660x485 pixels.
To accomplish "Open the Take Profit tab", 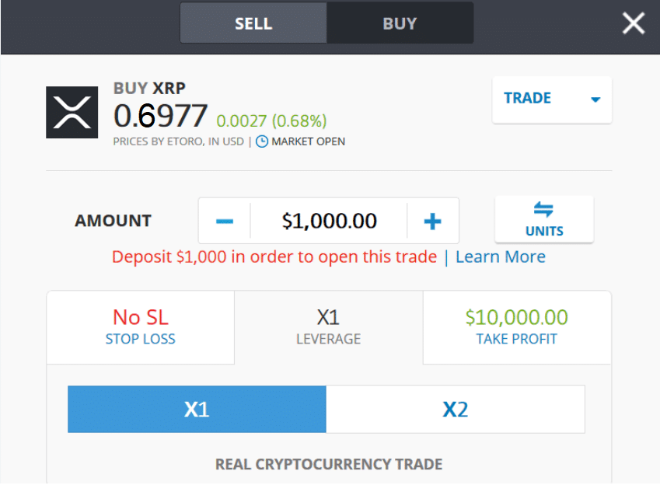I will point(516,327).
